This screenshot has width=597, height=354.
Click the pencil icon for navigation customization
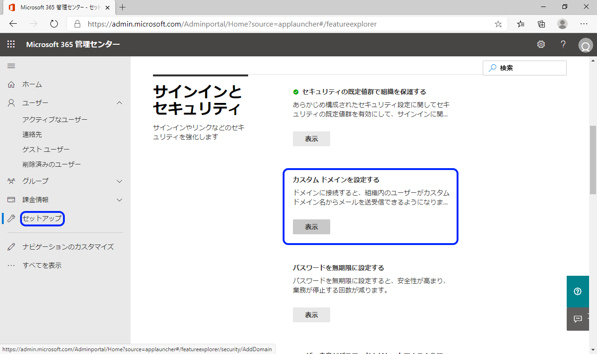click(x=12, y=247)
